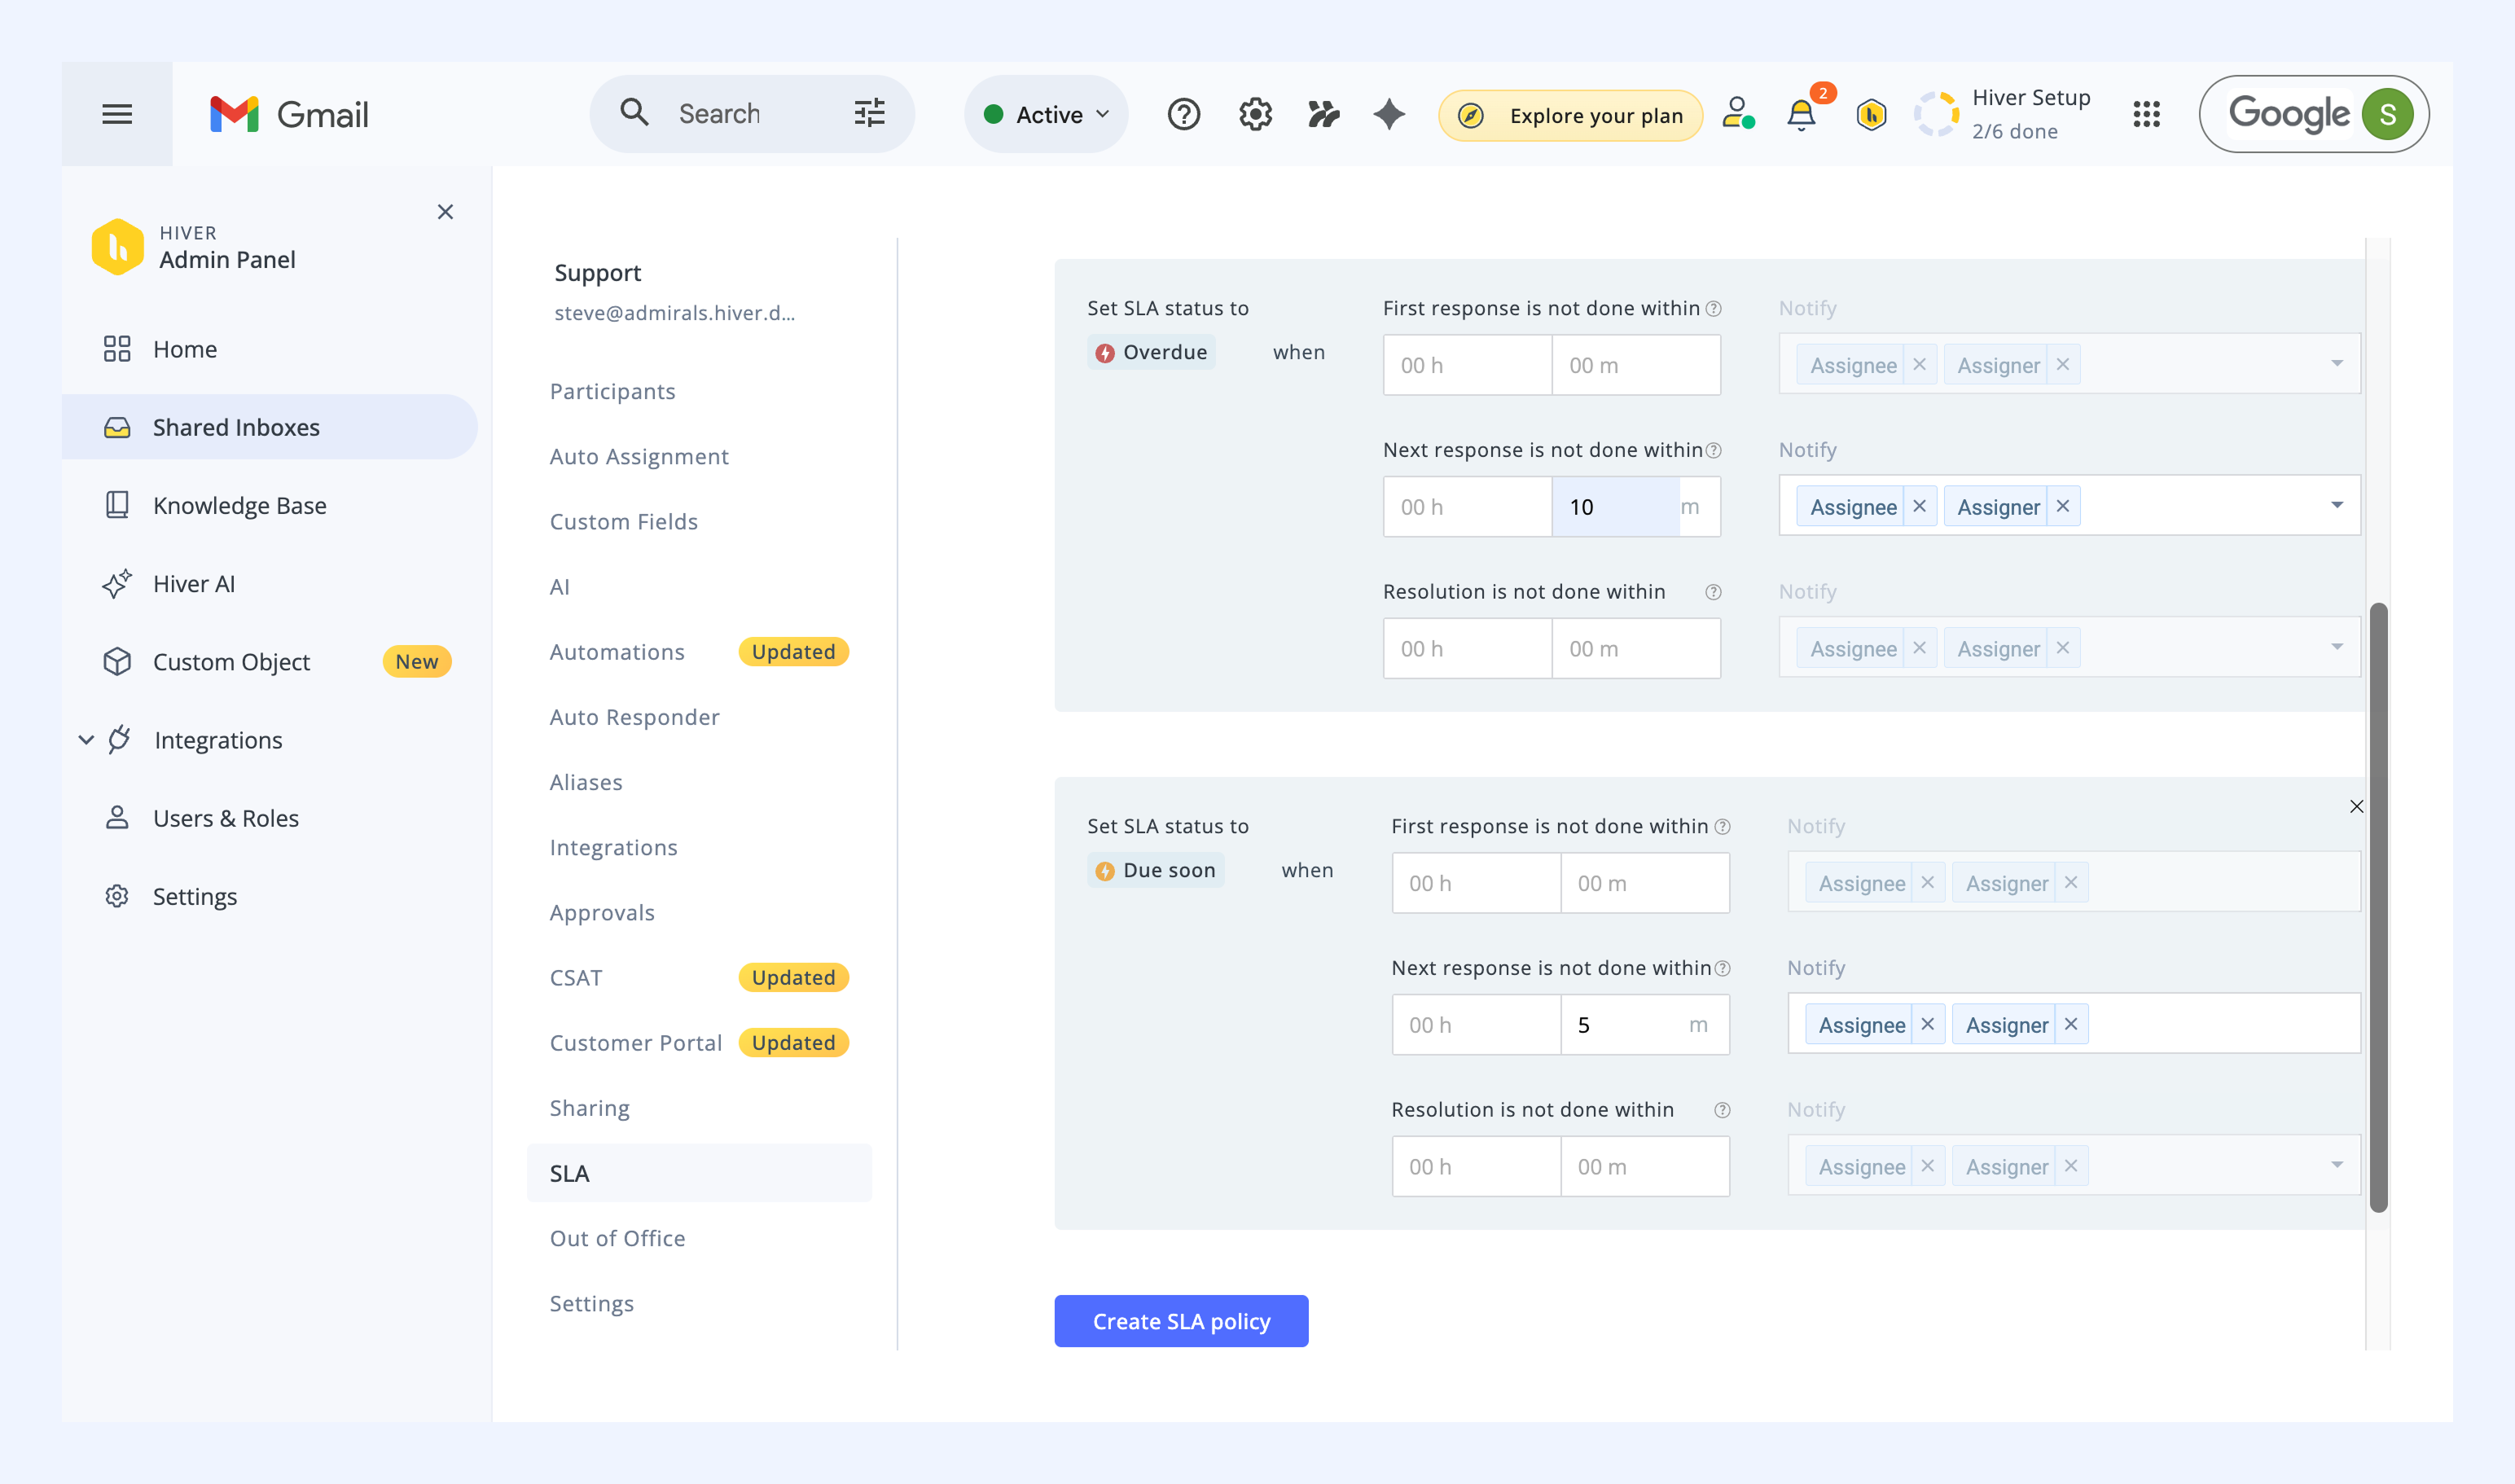This screenshot has width=2515, height=1484.
Task: Open Customer Portal settings tab
Action: [x=635, y=1043]
